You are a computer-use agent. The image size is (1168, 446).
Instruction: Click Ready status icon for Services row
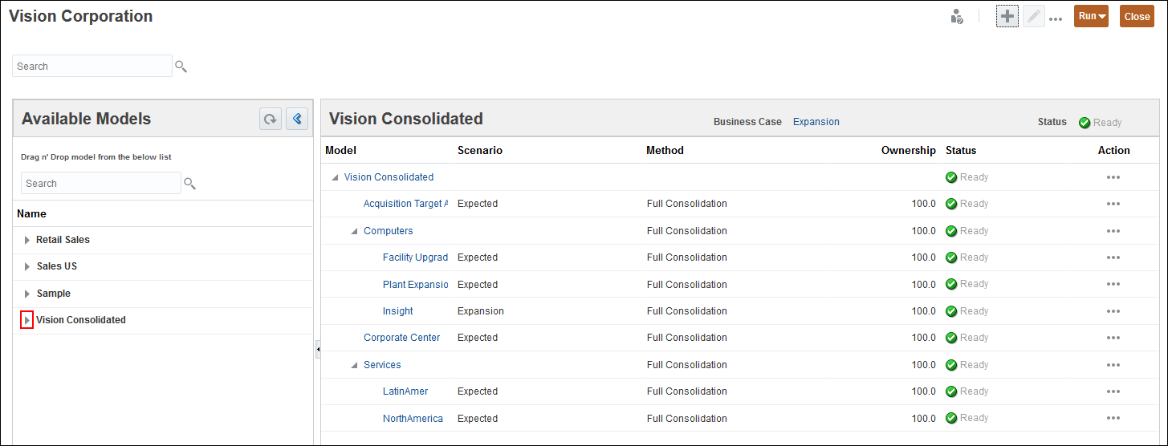[x=951, y=365]
